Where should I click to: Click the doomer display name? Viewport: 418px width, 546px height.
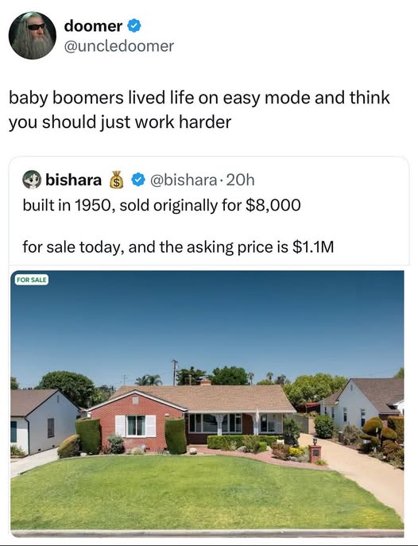[x=93, y=26]
